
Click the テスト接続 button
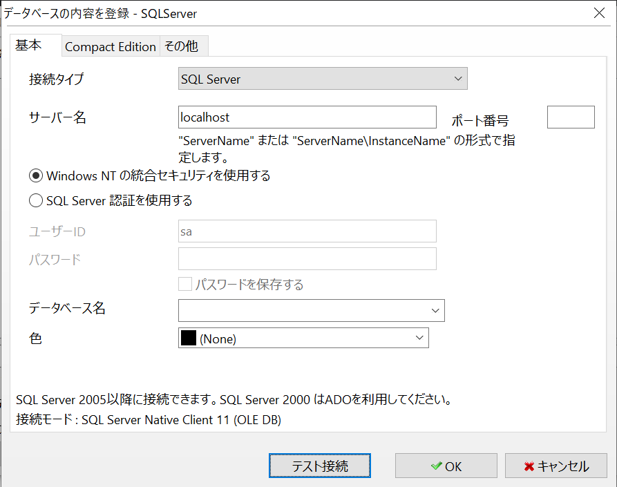320,466
